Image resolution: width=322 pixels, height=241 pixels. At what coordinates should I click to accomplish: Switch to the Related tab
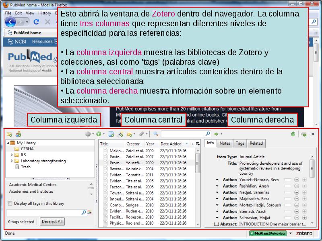[x=256, y=143]
